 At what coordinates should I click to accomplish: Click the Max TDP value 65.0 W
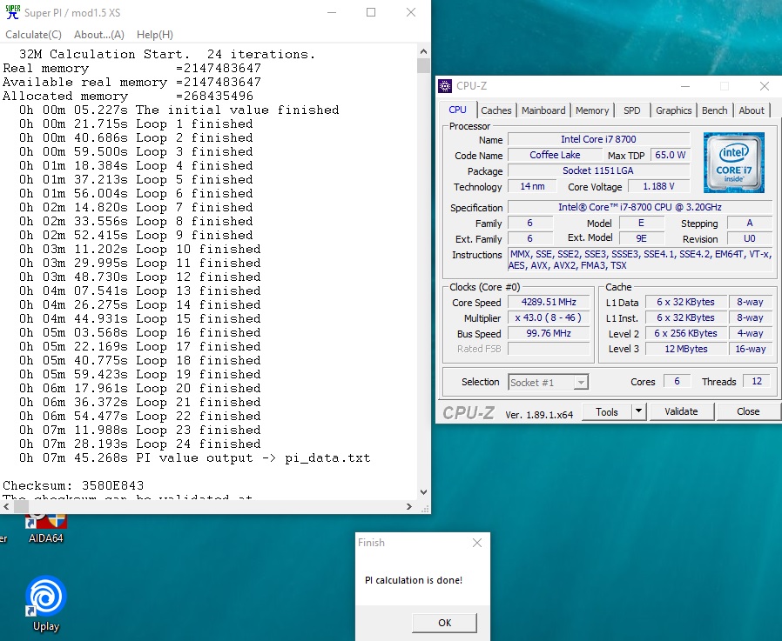pos(671,155)
